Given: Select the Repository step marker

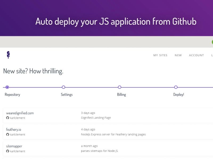Looking at the screenshot, I should 7,87.
